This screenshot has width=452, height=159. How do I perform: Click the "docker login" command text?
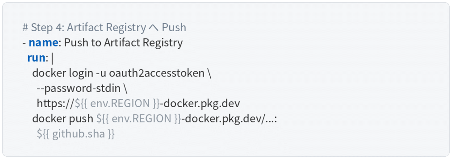[62, 73]
